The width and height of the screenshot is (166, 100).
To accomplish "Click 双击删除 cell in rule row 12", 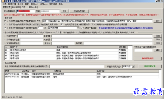I will pyautogui.click(x=123, y=58).
